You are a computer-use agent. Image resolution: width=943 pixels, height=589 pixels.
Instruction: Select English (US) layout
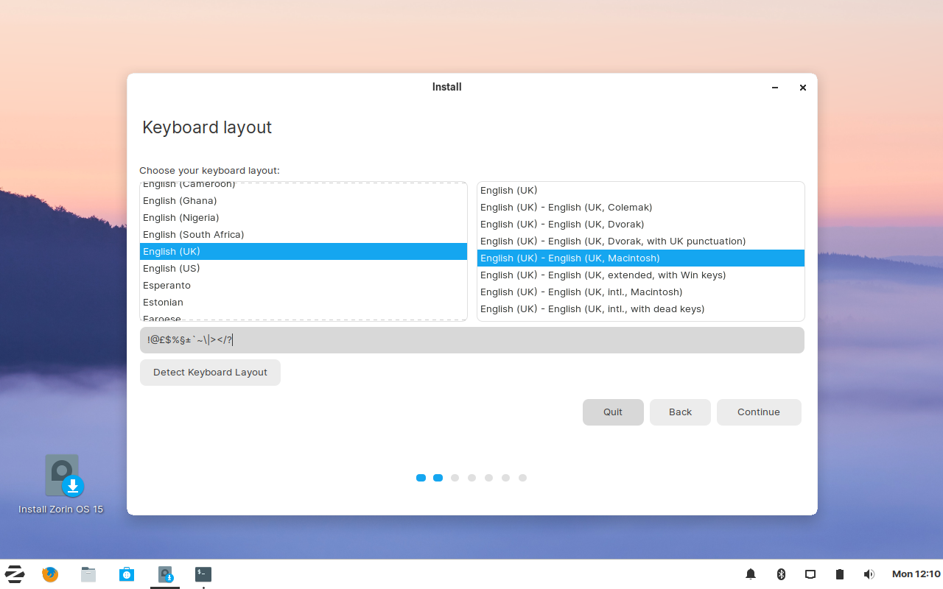click(304, 269)
